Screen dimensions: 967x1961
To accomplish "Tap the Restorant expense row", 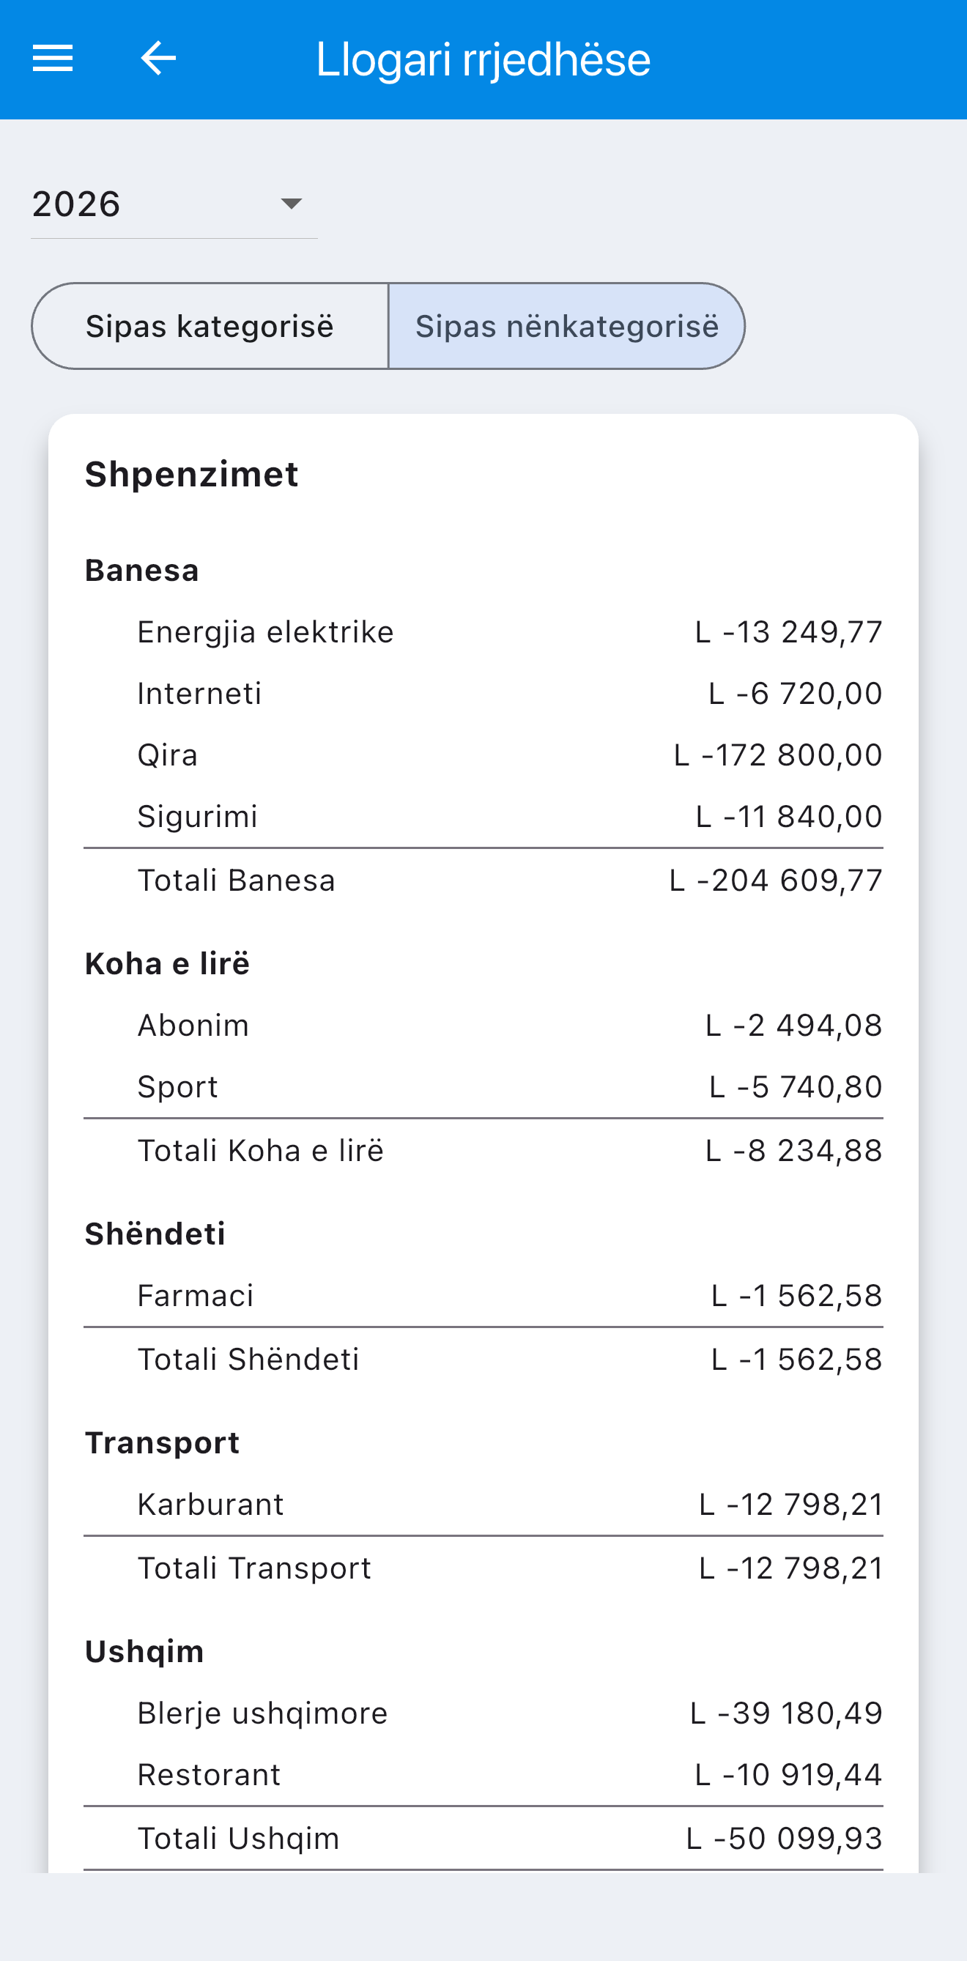I will (x=483, y=1774).
